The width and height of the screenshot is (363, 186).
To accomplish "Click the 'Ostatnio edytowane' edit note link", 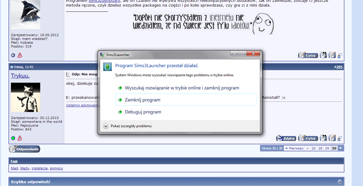I will [82, 105].
